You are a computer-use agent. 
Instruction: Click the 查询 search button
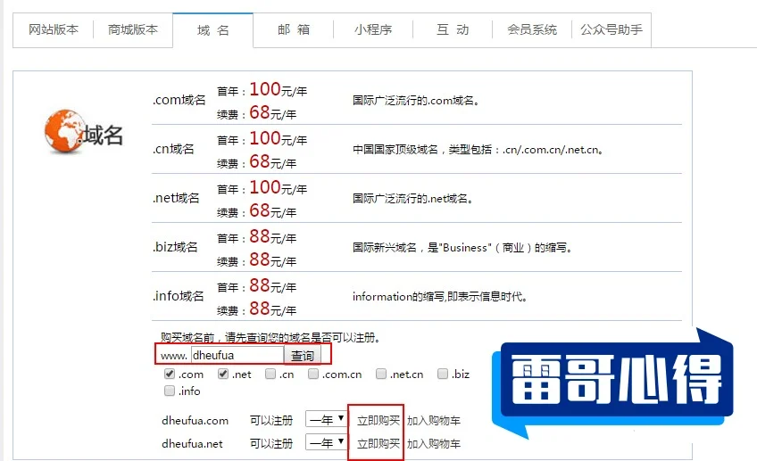303,356
